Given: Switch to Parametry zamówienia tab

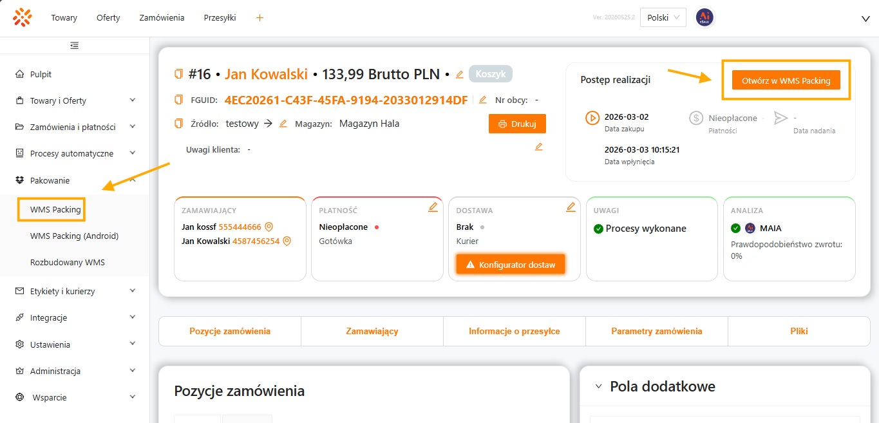Looking at the screenshot, I should 657,332.
